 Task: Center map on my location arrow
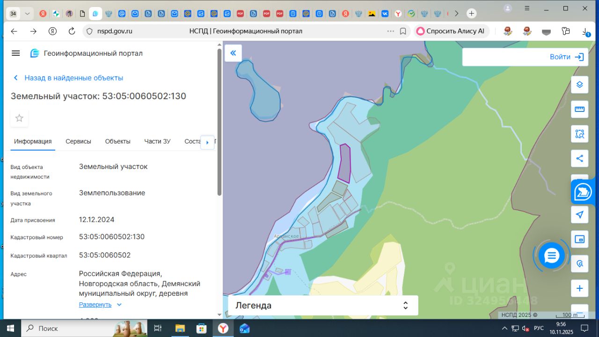click(x=579, y=214)
